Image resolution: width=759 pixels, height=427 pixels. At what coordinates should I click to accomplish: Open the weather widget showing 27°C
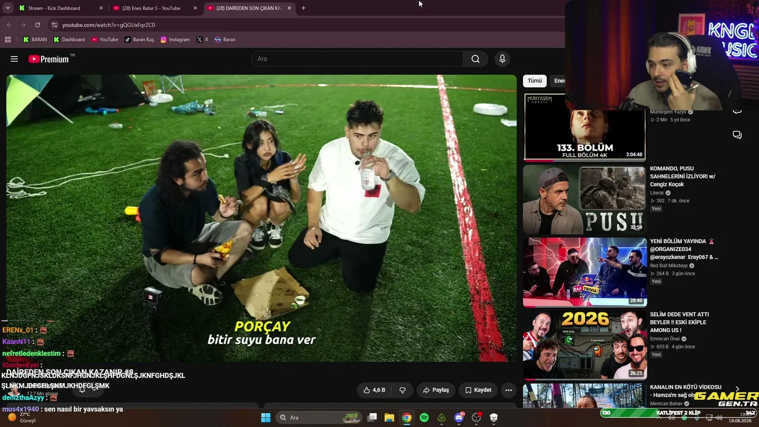tap(21, 418)
